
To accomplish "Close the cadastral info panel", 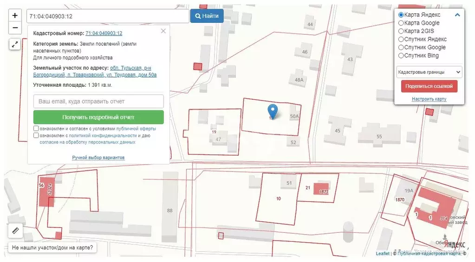I will coord(163,31).
